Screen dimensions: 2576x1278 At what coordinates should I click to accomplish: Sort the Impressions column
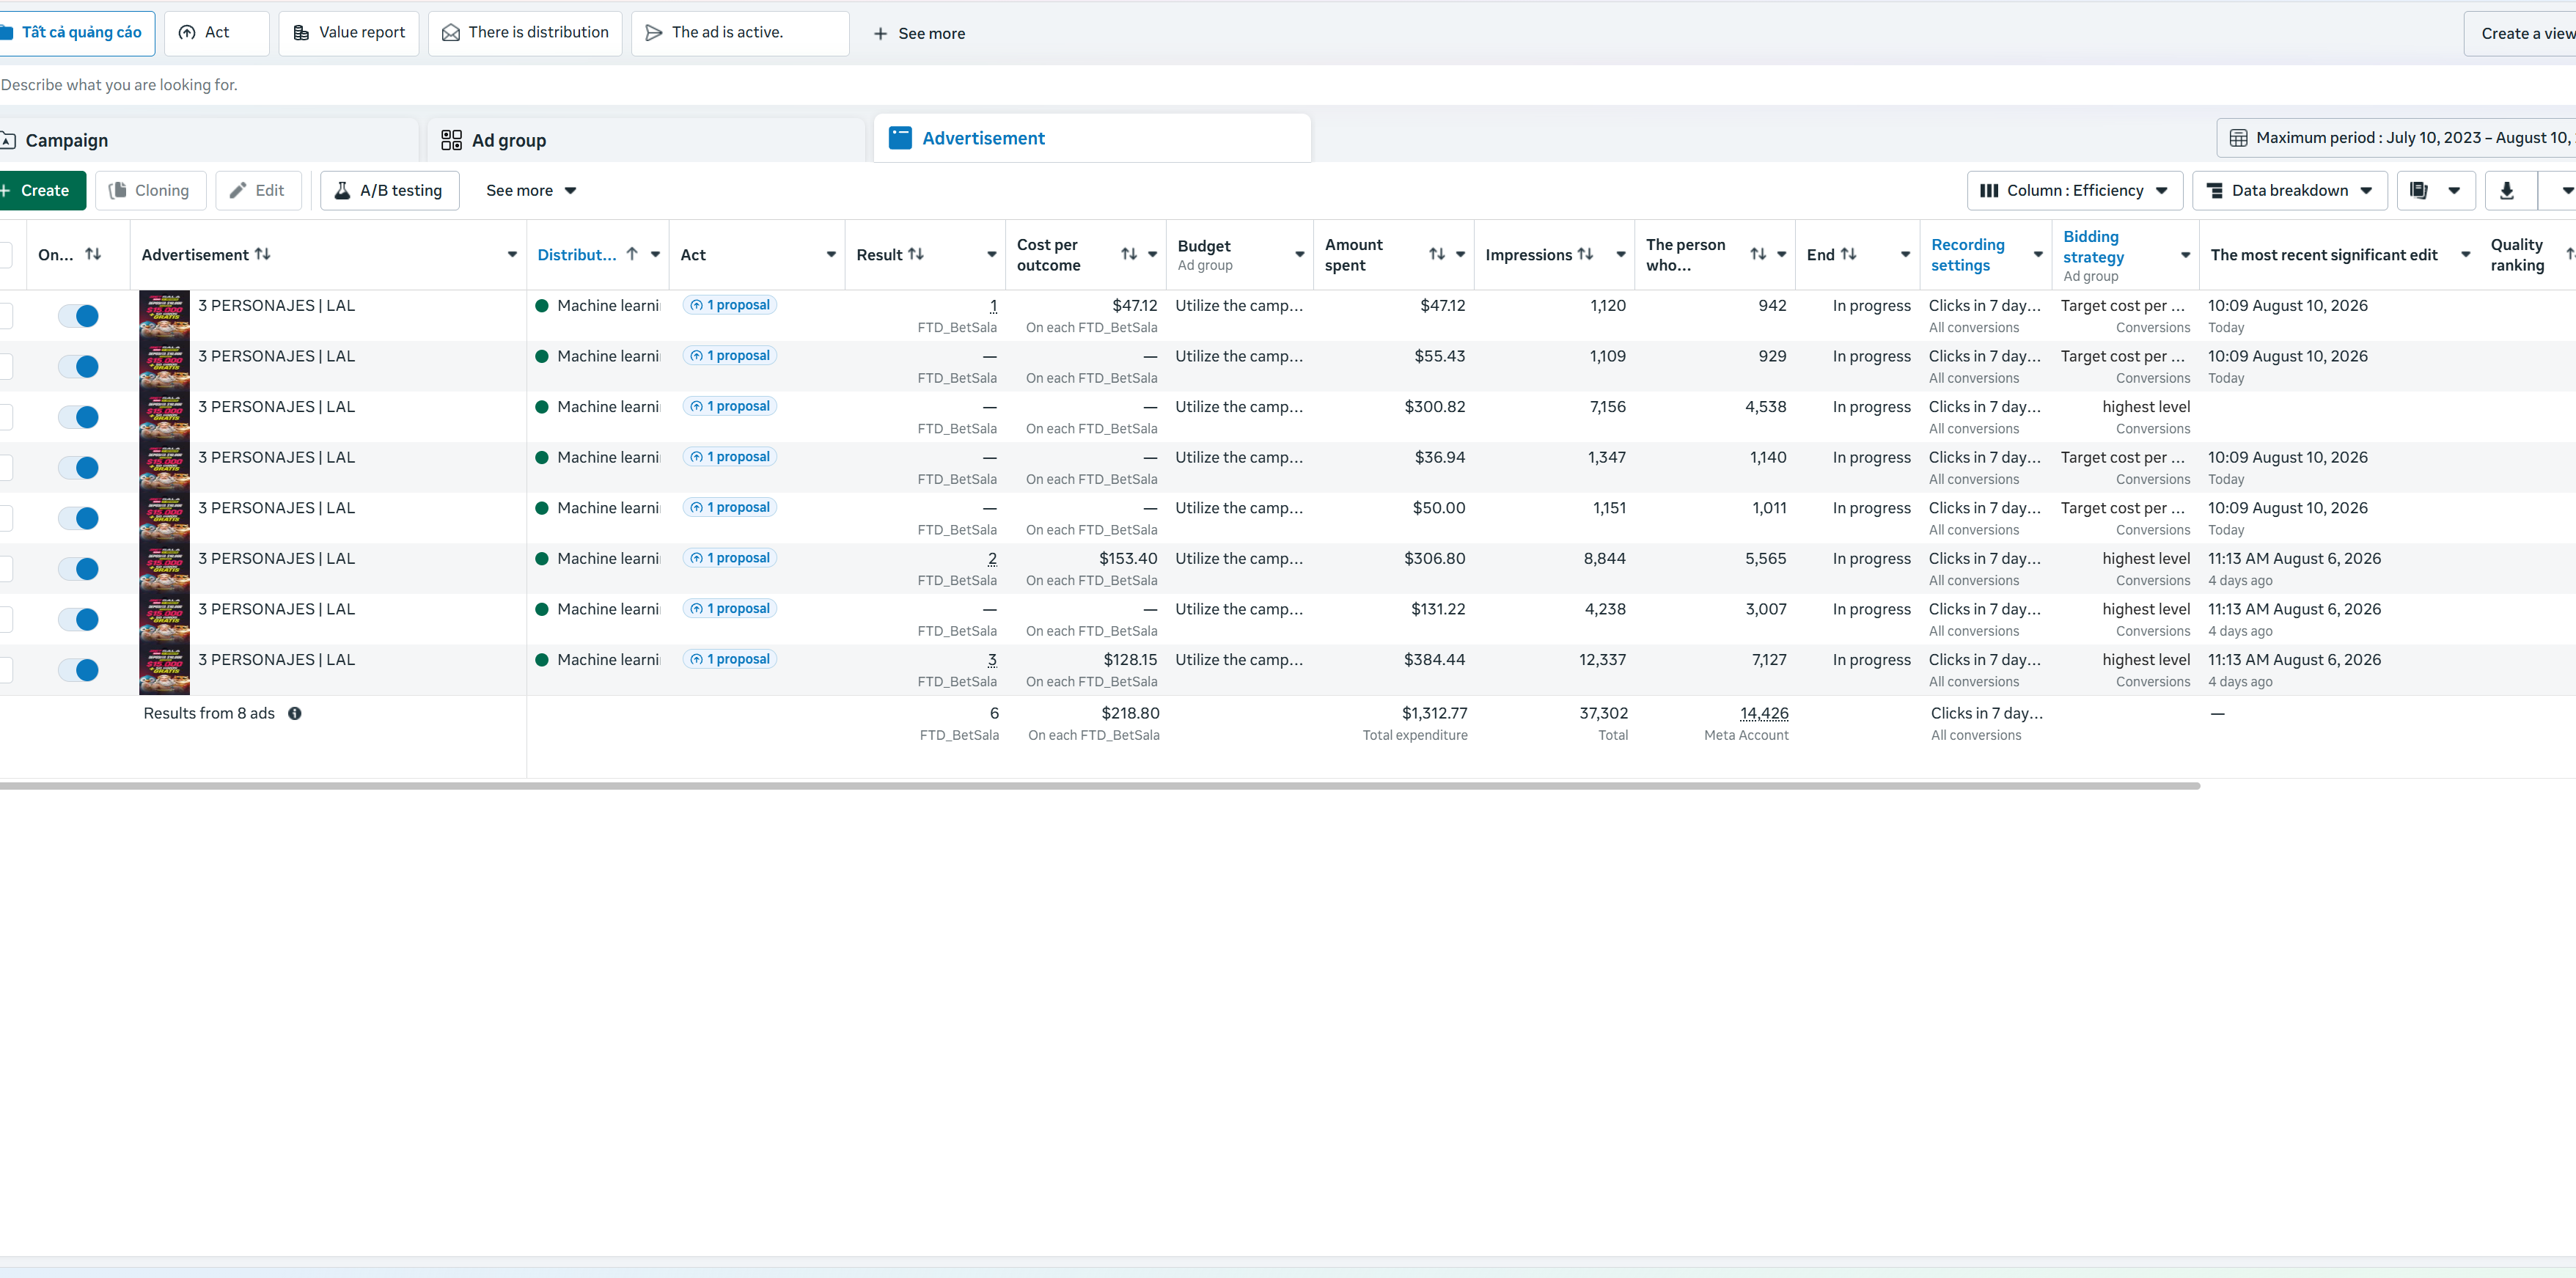[x=1585, y=254]
